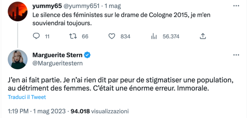The image size is (247, 118).
Task: Open the yummy65 display name
Action: coord(47,6)
